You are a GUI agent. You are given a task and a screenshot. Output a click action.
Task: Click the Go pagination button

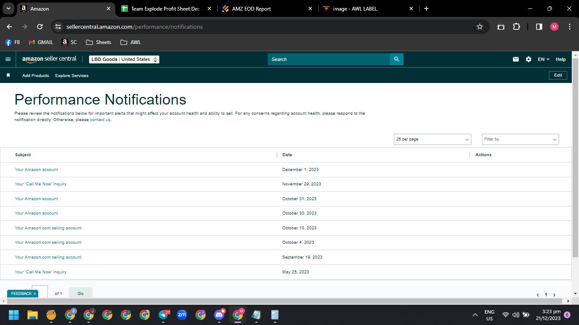[x=81, y=293]
